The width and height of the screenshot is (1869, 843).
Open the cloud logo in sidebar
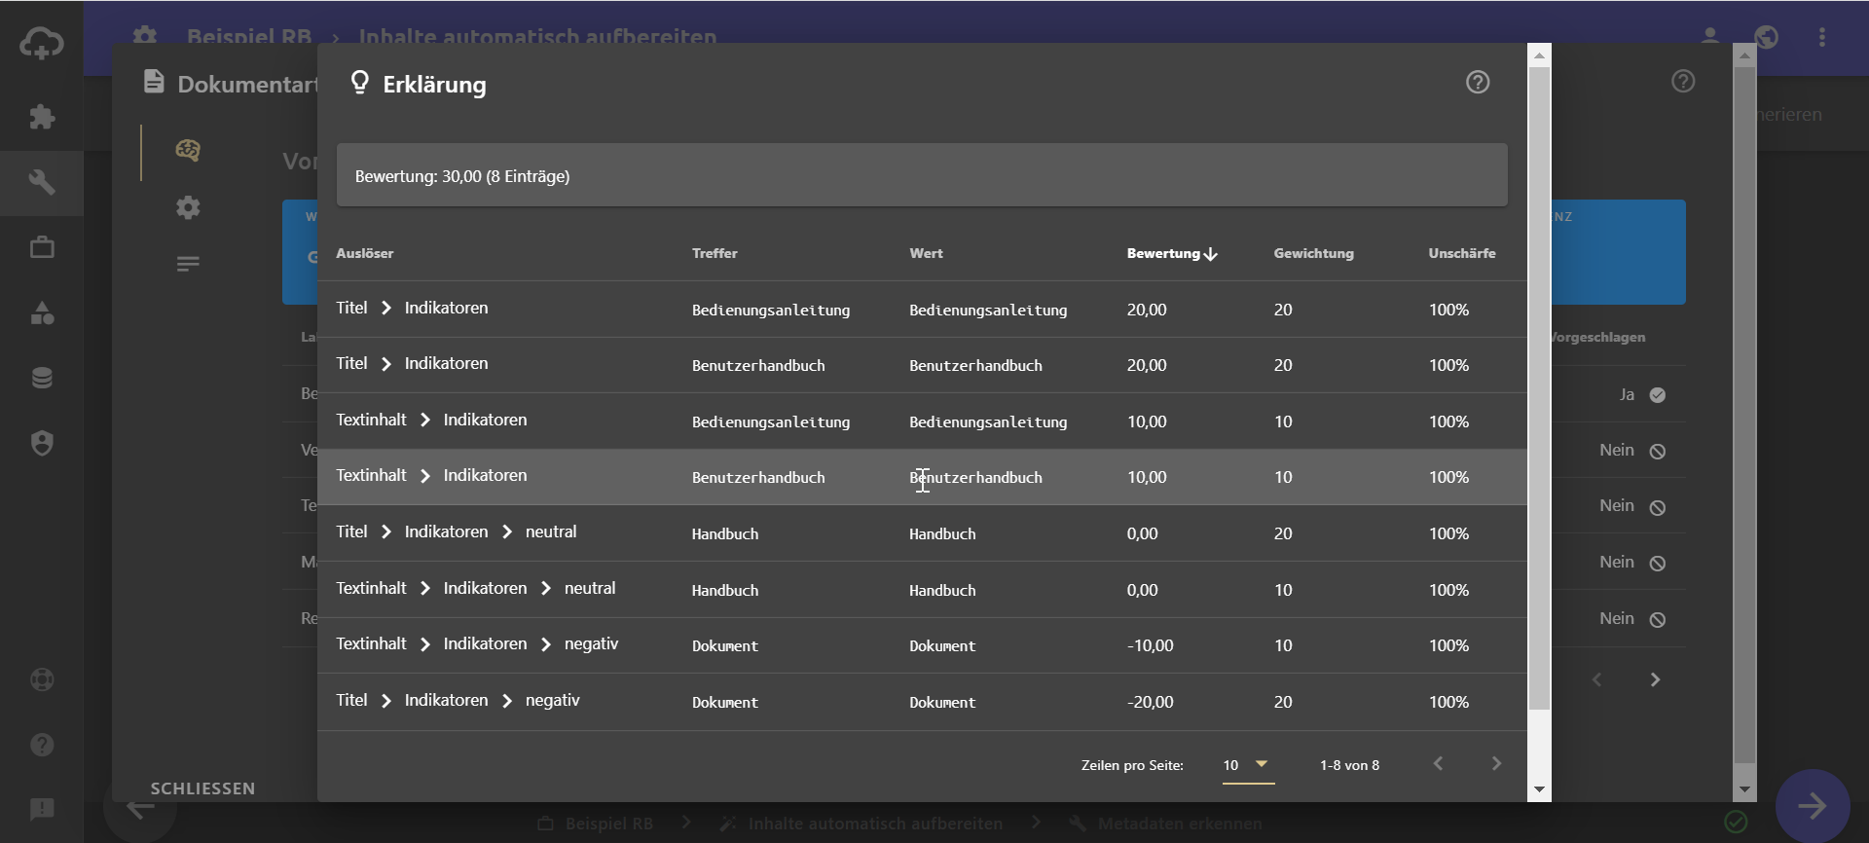[x=42, y=43]
